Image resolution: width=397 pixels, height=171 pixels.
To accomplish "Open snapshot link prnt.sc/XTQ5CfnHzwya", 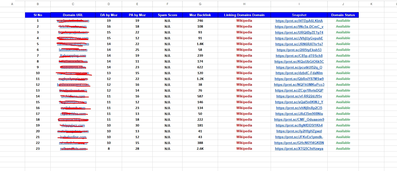I will click(299, 148).
